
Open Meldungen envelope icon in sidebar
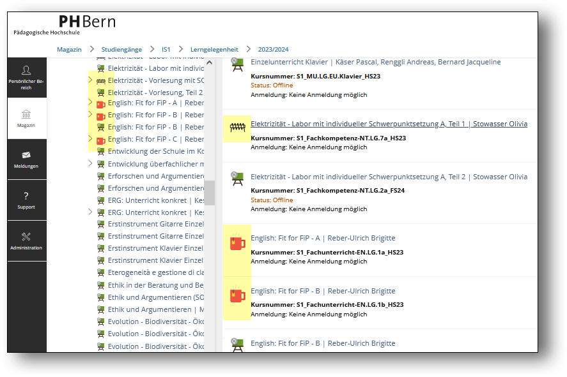click(26, 155)
